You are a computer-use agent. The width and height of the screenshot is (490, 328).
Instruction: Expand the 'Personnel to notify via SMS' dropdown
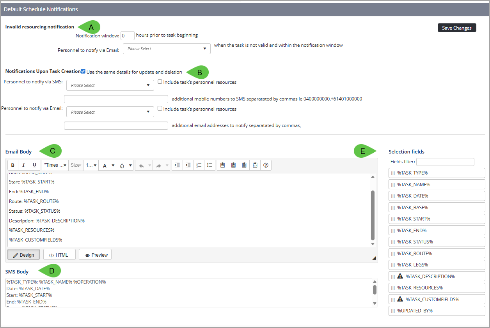pos(110,85)
